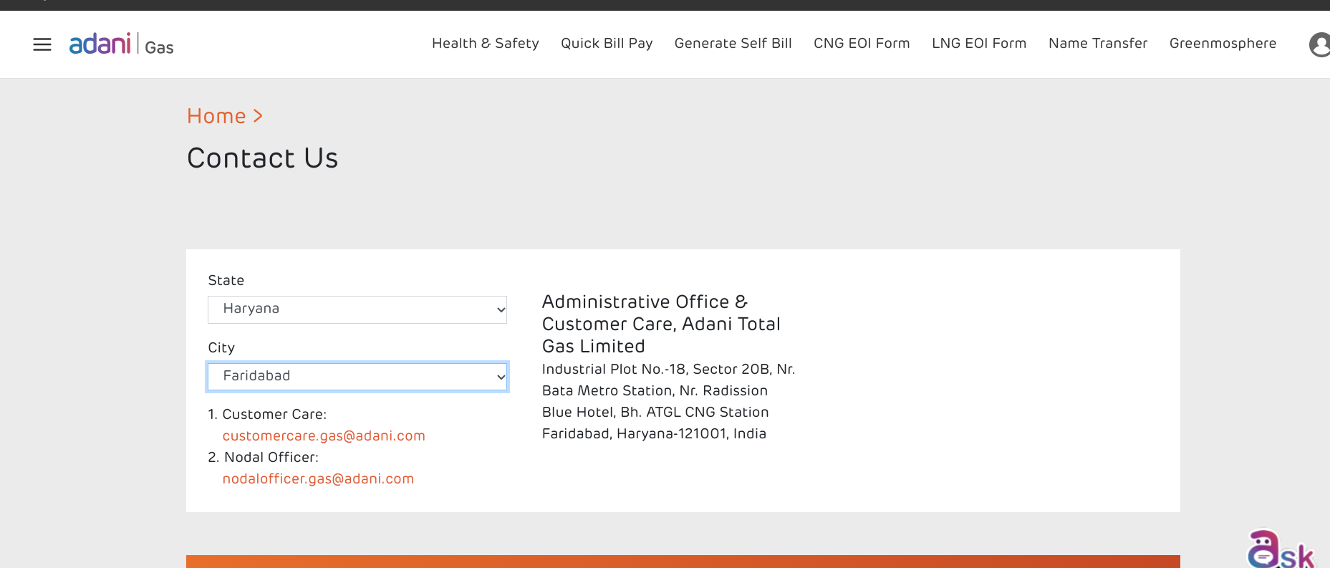This screenshot has width=1330, height=568.
Task: Click the Contact Us page heading
Action: pyautogui.click(x=262, y=158)
